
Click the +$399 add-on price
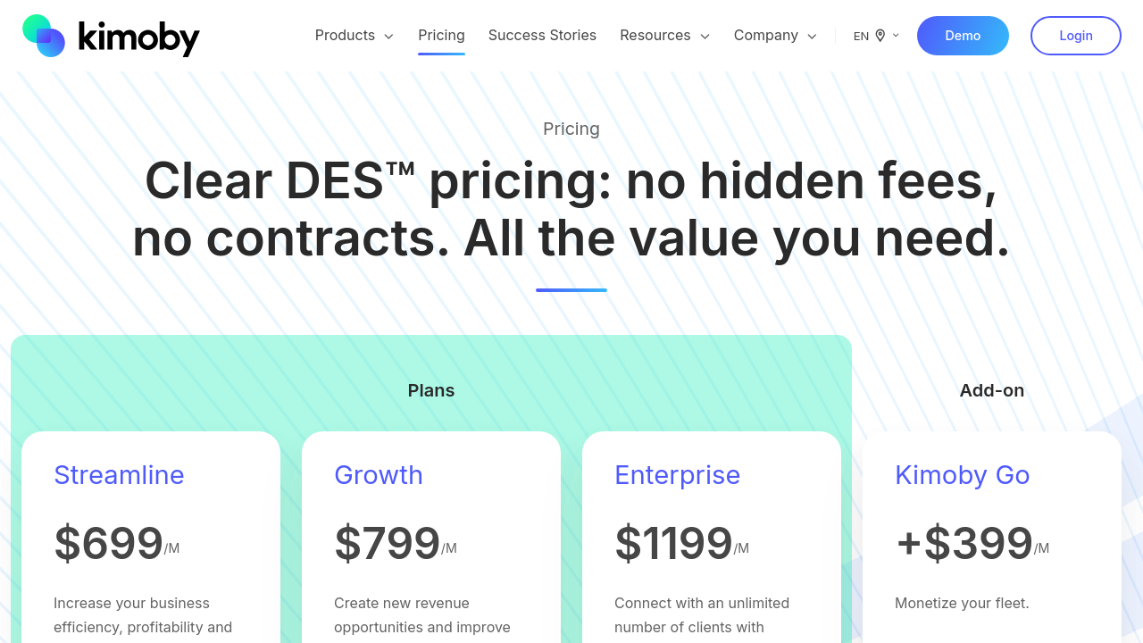tap(964, 543)
